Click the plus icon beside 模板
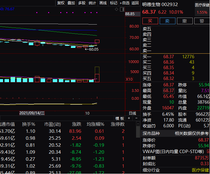Image resolution: width=210 pixels, height=174 pixels. point(129,118)
